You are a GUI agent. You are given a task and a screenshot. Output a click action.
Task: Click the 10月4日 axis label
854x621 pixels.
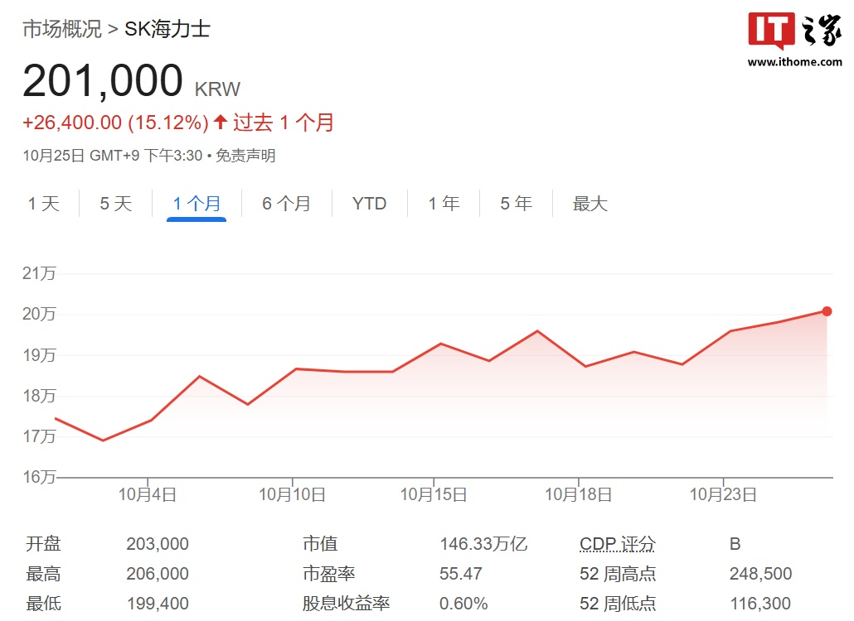tap(148, 494)
